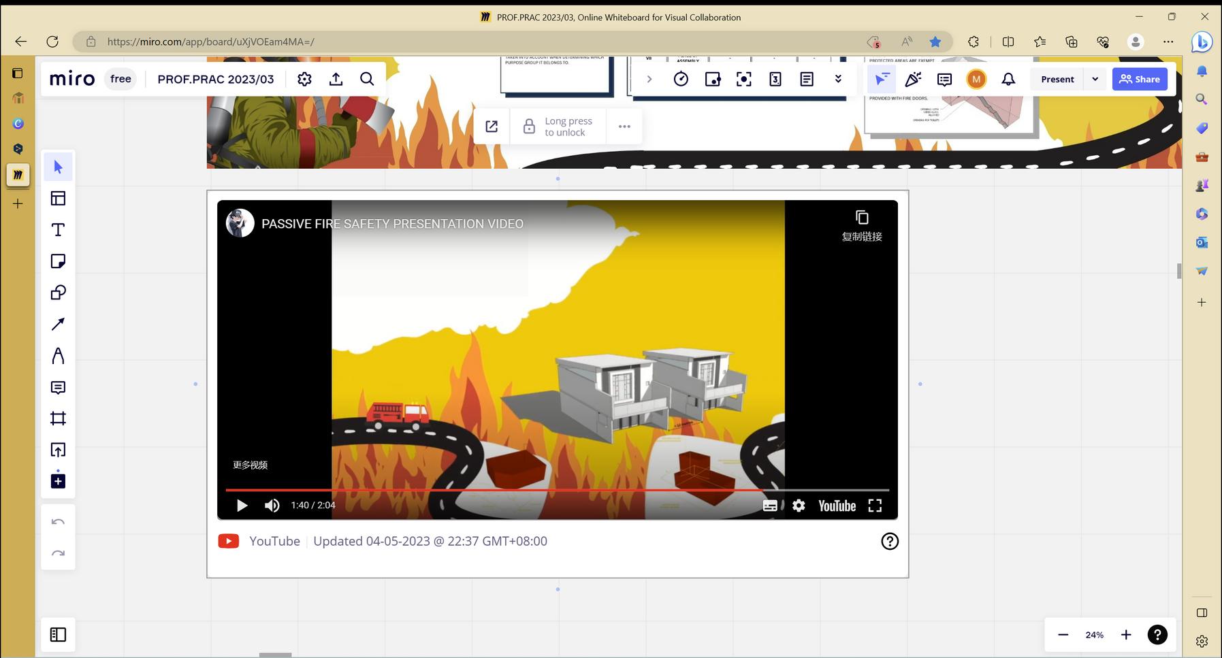Long press lock to unlock
Image resolution: width=1222 pixels, height=658 pixels.
click(x=558, y=127)
